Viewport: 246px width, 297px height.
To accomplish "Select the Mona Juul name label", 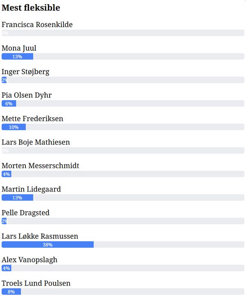I will click(19, 48).
